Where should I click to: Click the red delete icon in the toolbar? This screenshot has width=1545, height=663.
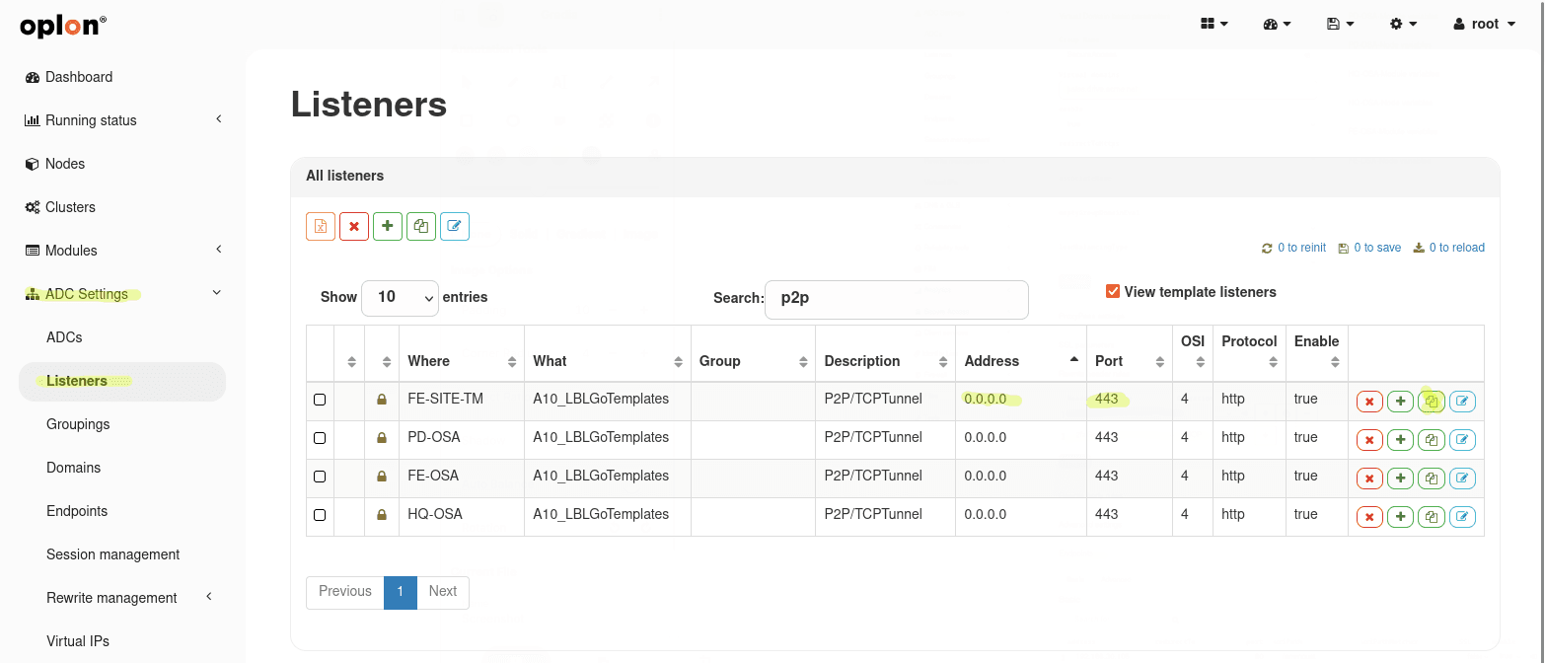point(354,226)
